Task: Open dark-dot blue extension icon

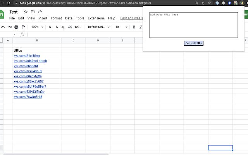Action: (229, 3)
